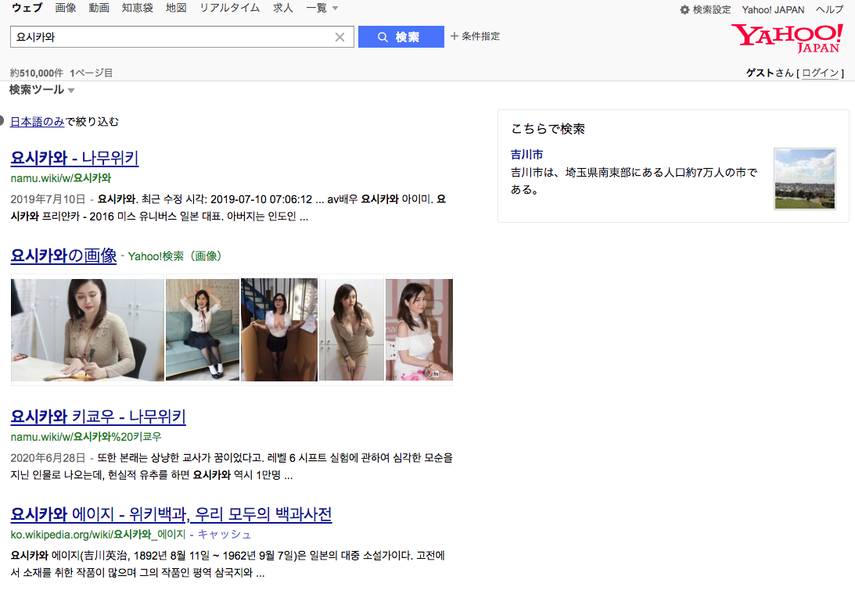This screenshot has height=601, width=855.
Task: Select the ウェブ search tab
Action: [x=27, y=8]
